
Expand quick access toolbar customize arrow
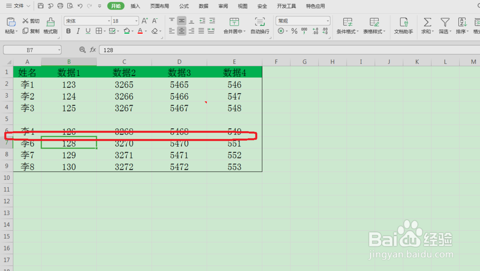click(x=99, y=6)
